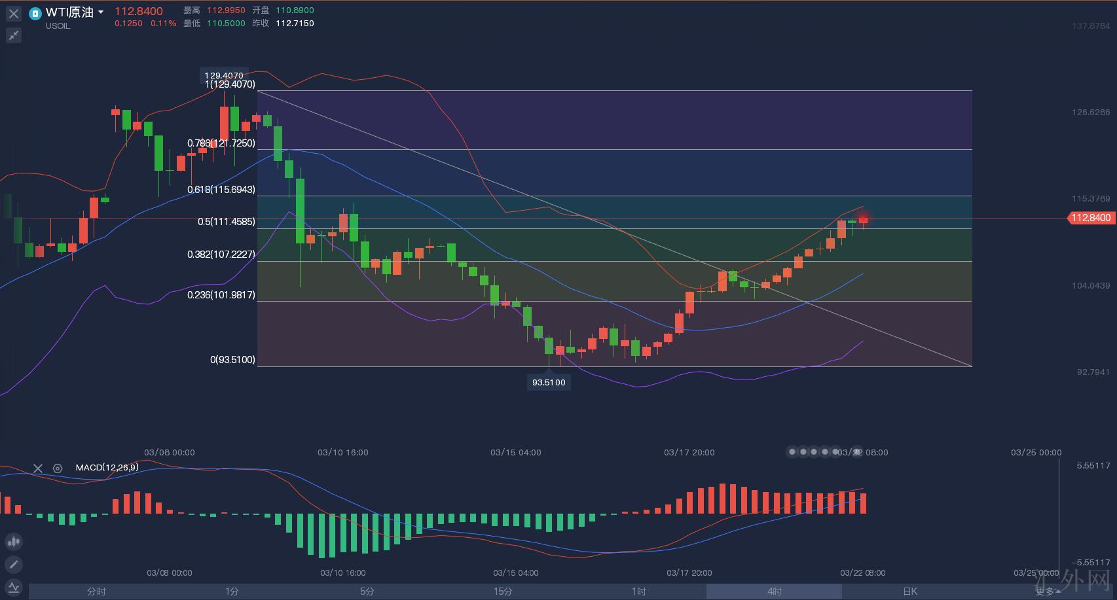Open the indicators line-chart icon
Image resolution: width=1117 pixels, height=600 pixels.
pyautogui.click(x=14, y=587)
